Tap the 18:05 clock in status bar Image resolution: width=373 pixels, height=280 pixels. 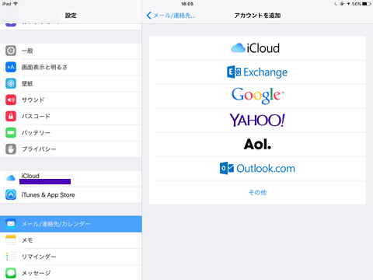point(187,4)
